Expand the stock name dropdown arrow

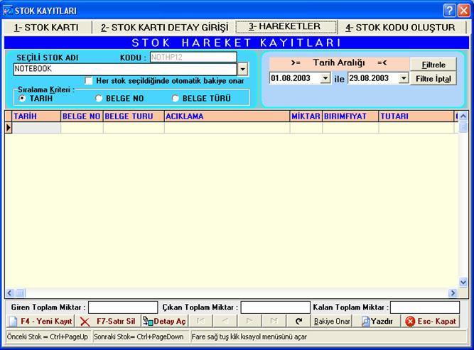(243, 70)
